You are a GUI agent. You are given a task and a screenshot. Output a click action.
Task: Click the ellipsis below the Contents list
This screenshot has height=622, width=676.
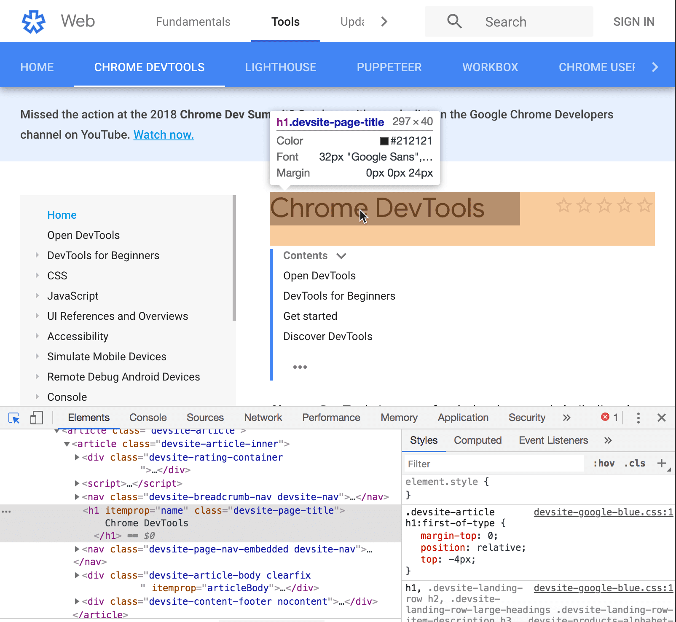click(x=300, y=367)
